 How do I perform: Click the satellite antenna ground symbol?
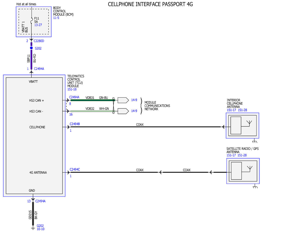click(x=255, y=186)
